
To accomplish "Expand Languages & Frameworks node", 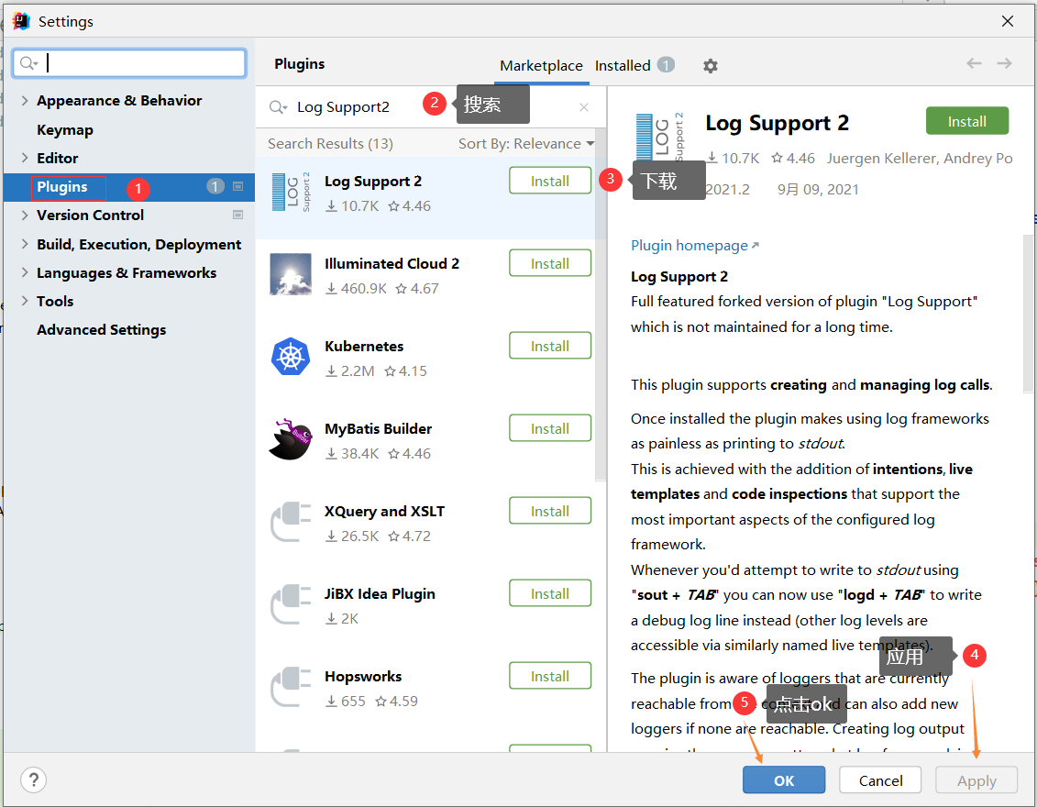I will pos(25,272).
